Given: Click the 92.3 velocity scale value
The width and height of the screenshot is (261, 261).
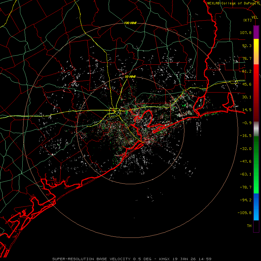Looking at the screenshot, I should click(x=247, y=46).
